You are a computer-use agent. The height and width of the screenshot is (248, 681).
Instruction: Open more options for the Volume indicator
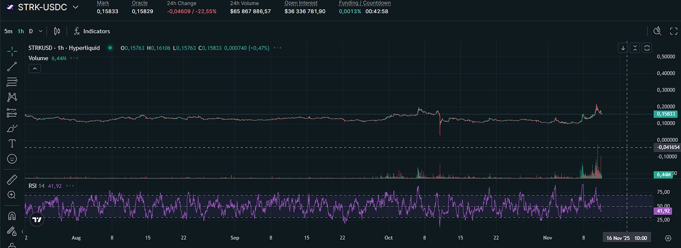tap(74, 58)
